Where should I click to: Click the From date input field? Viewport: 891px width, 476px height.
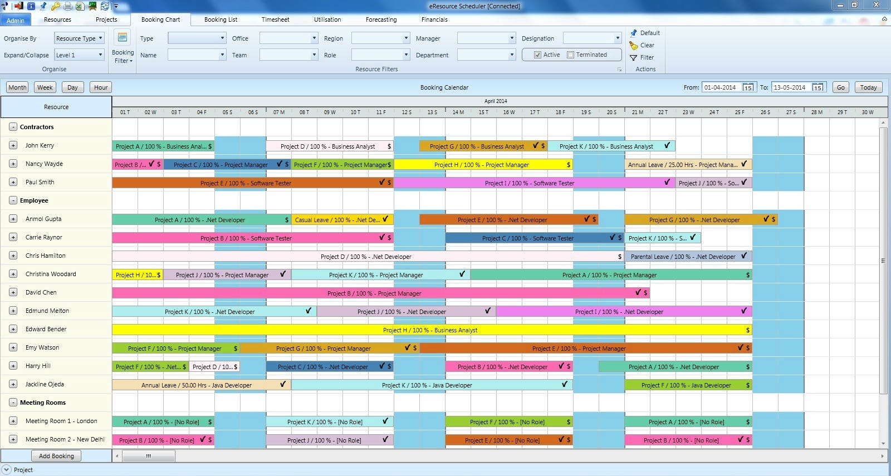tap(722, 87)
